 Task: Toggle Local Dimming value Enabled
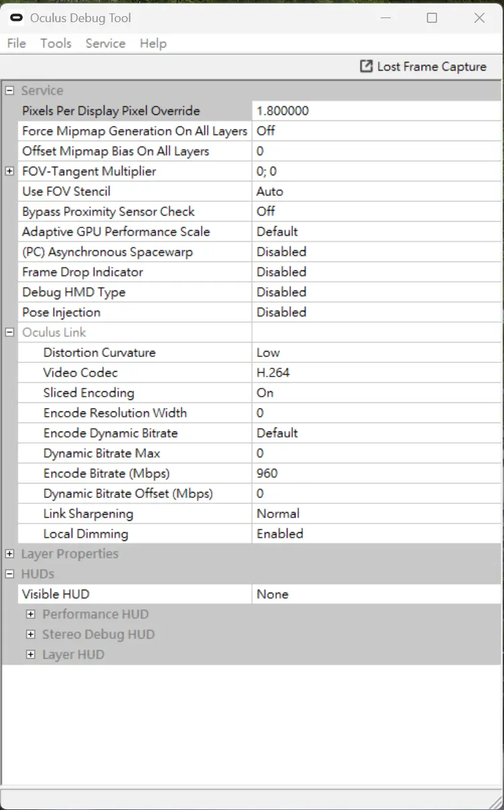(x=377, y=534)
